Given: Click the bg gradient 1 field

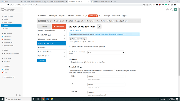Looking at the screenshot, I should tap(106, 92).
